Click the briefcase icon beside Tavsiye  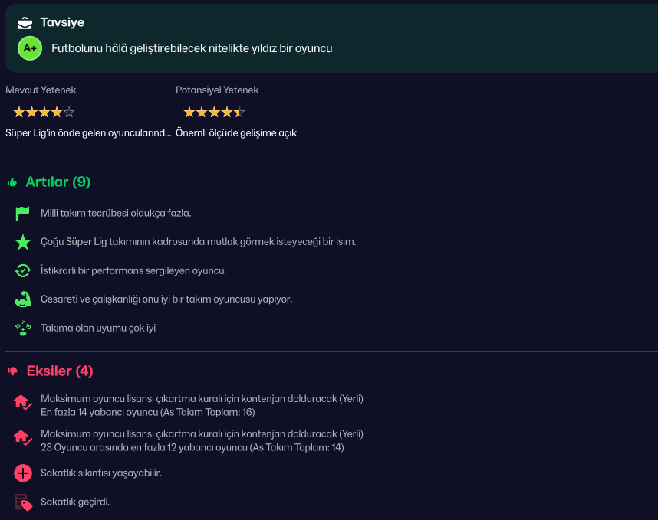tap(25, 23)
